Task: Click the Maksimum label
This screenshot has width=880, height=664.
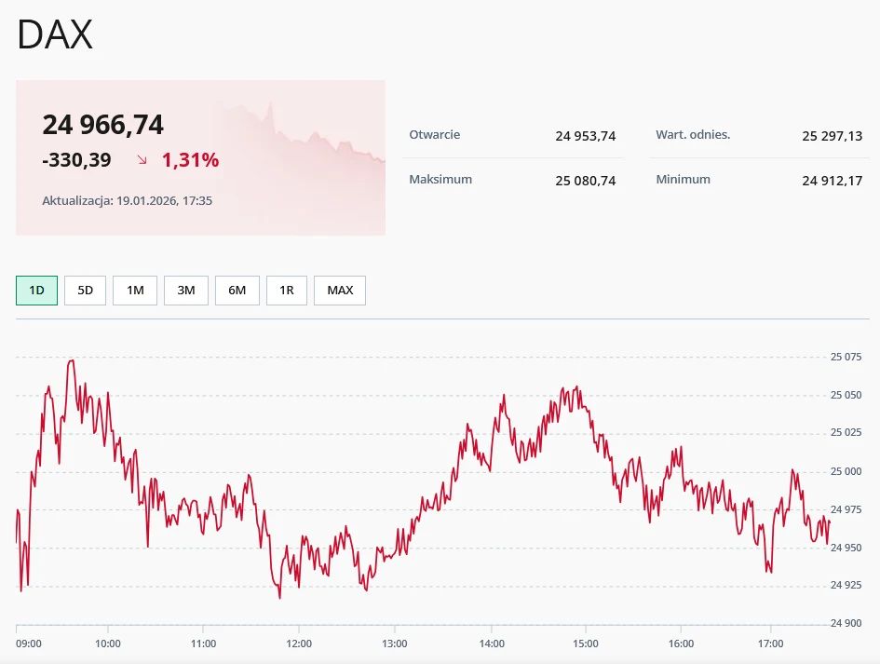Action: point(440,179)
